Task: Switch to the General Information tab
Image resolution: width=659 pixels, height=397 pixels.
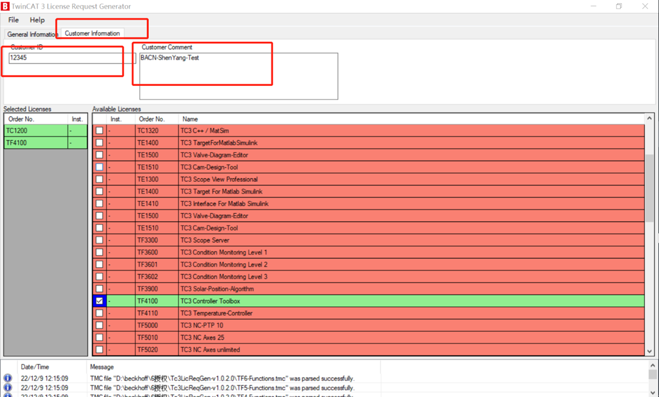Action: (x=32, y=34)
